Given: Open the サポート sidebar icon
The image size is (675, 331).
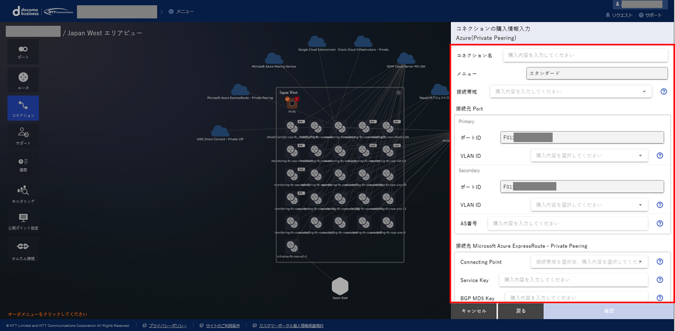Looking at the screenshot, I should point(23,136).
